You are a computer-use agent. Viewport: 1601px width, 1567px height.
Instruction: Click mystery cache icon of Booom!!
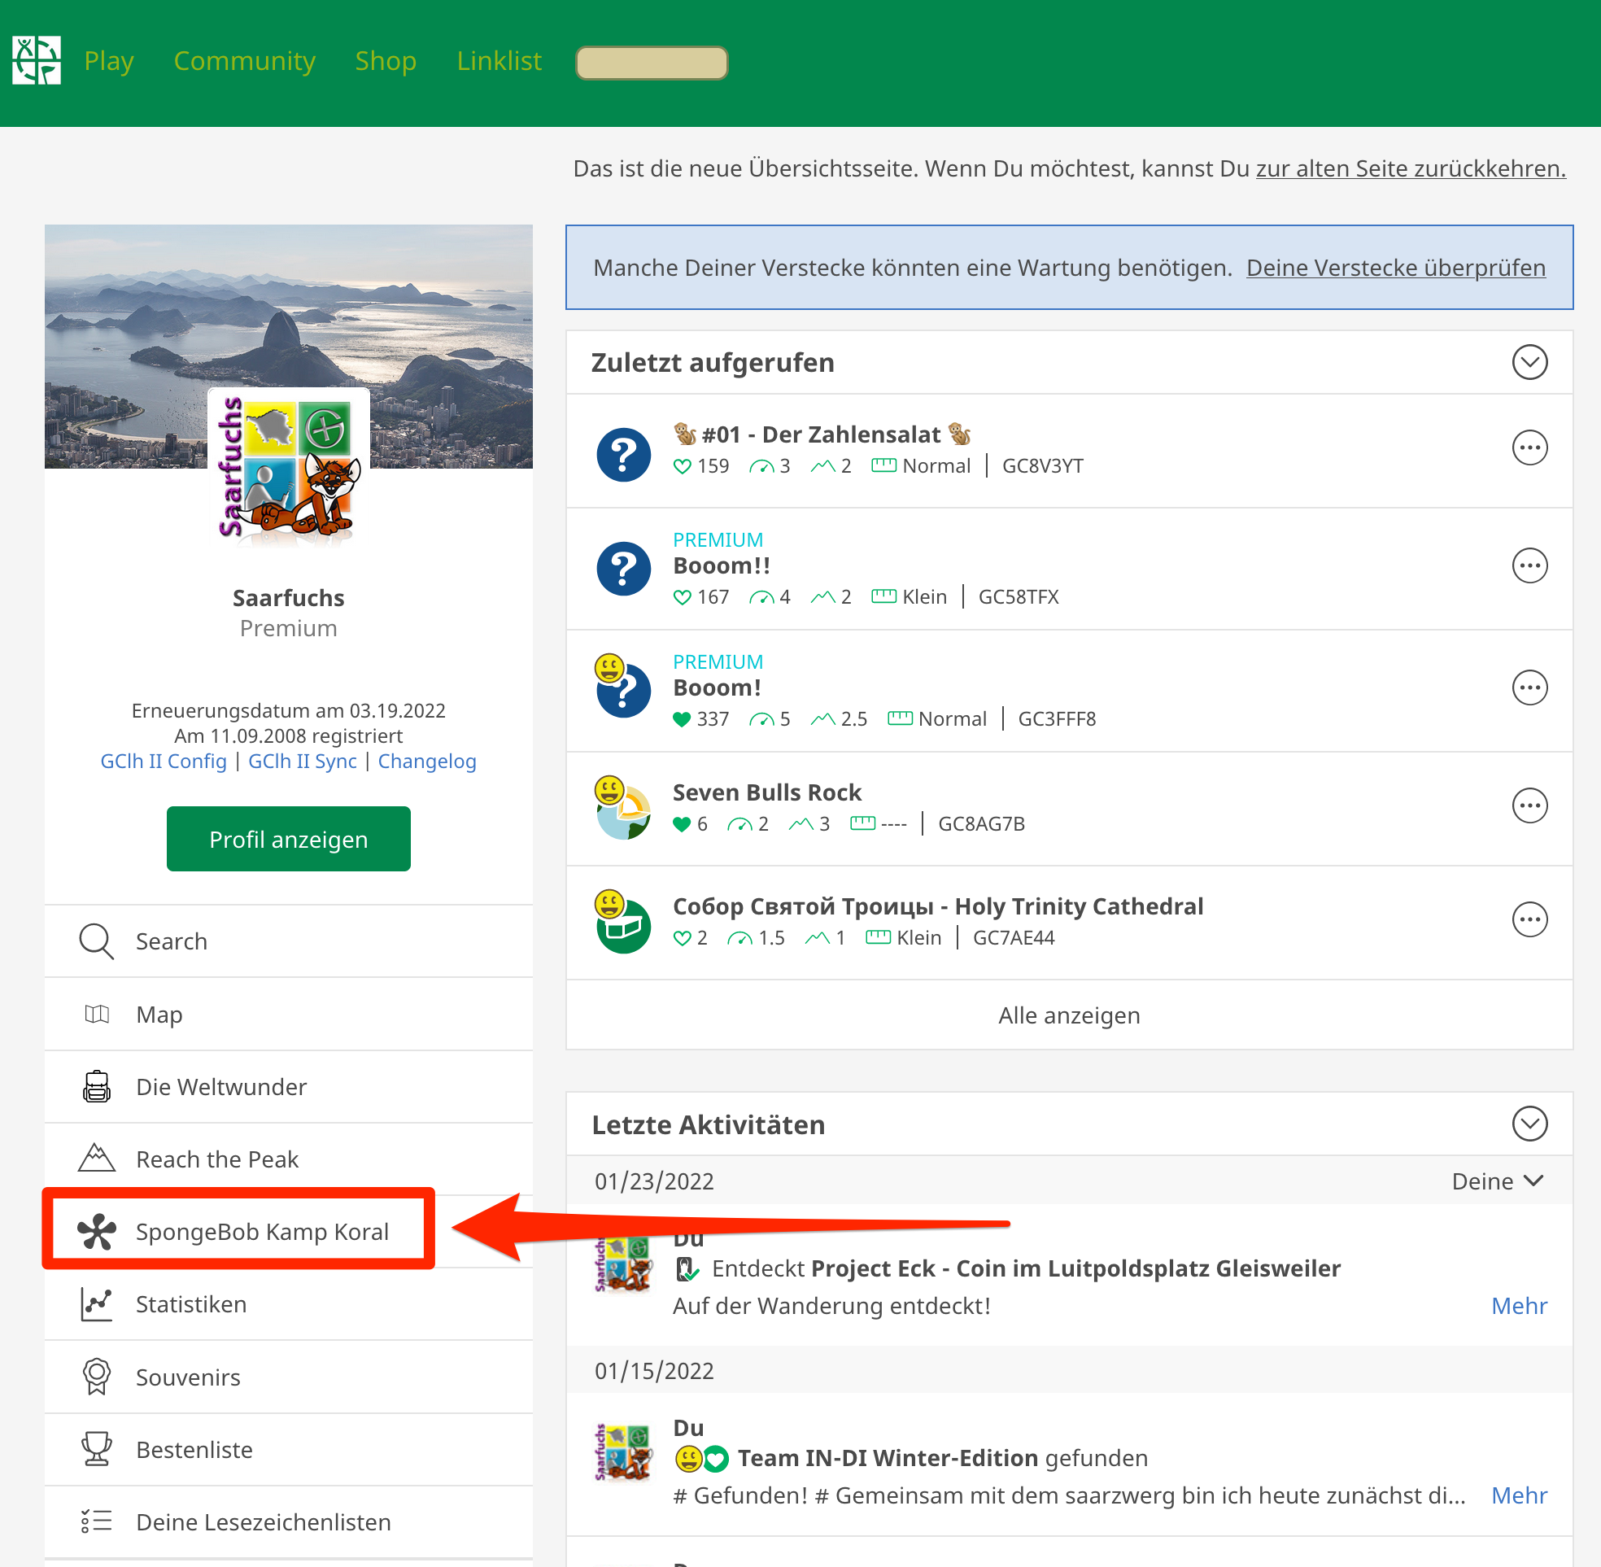coord(624,568)
